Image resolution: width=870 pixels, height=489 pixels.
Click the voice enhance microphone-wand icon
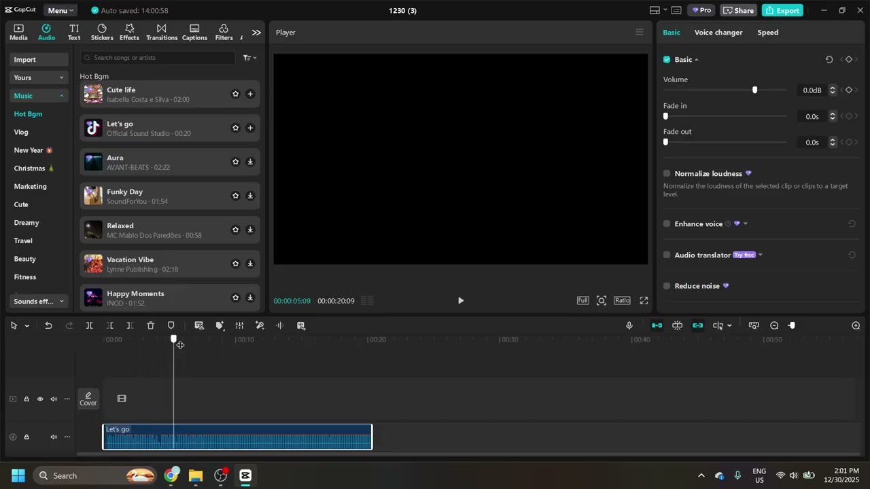(x=260, y=326)
